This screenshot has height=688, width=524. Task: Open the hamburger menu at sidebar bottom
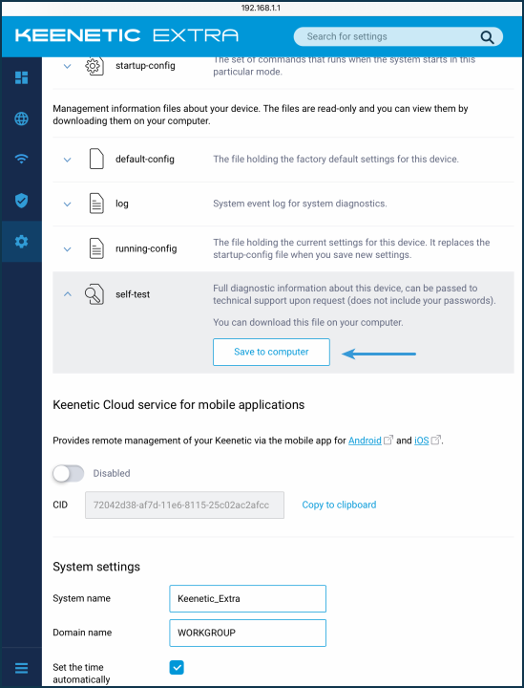tap(21, 668)
